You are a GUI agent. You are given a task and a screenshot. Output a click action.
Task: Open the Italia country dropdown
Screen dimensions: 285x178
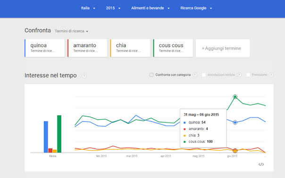pos(88,8)
